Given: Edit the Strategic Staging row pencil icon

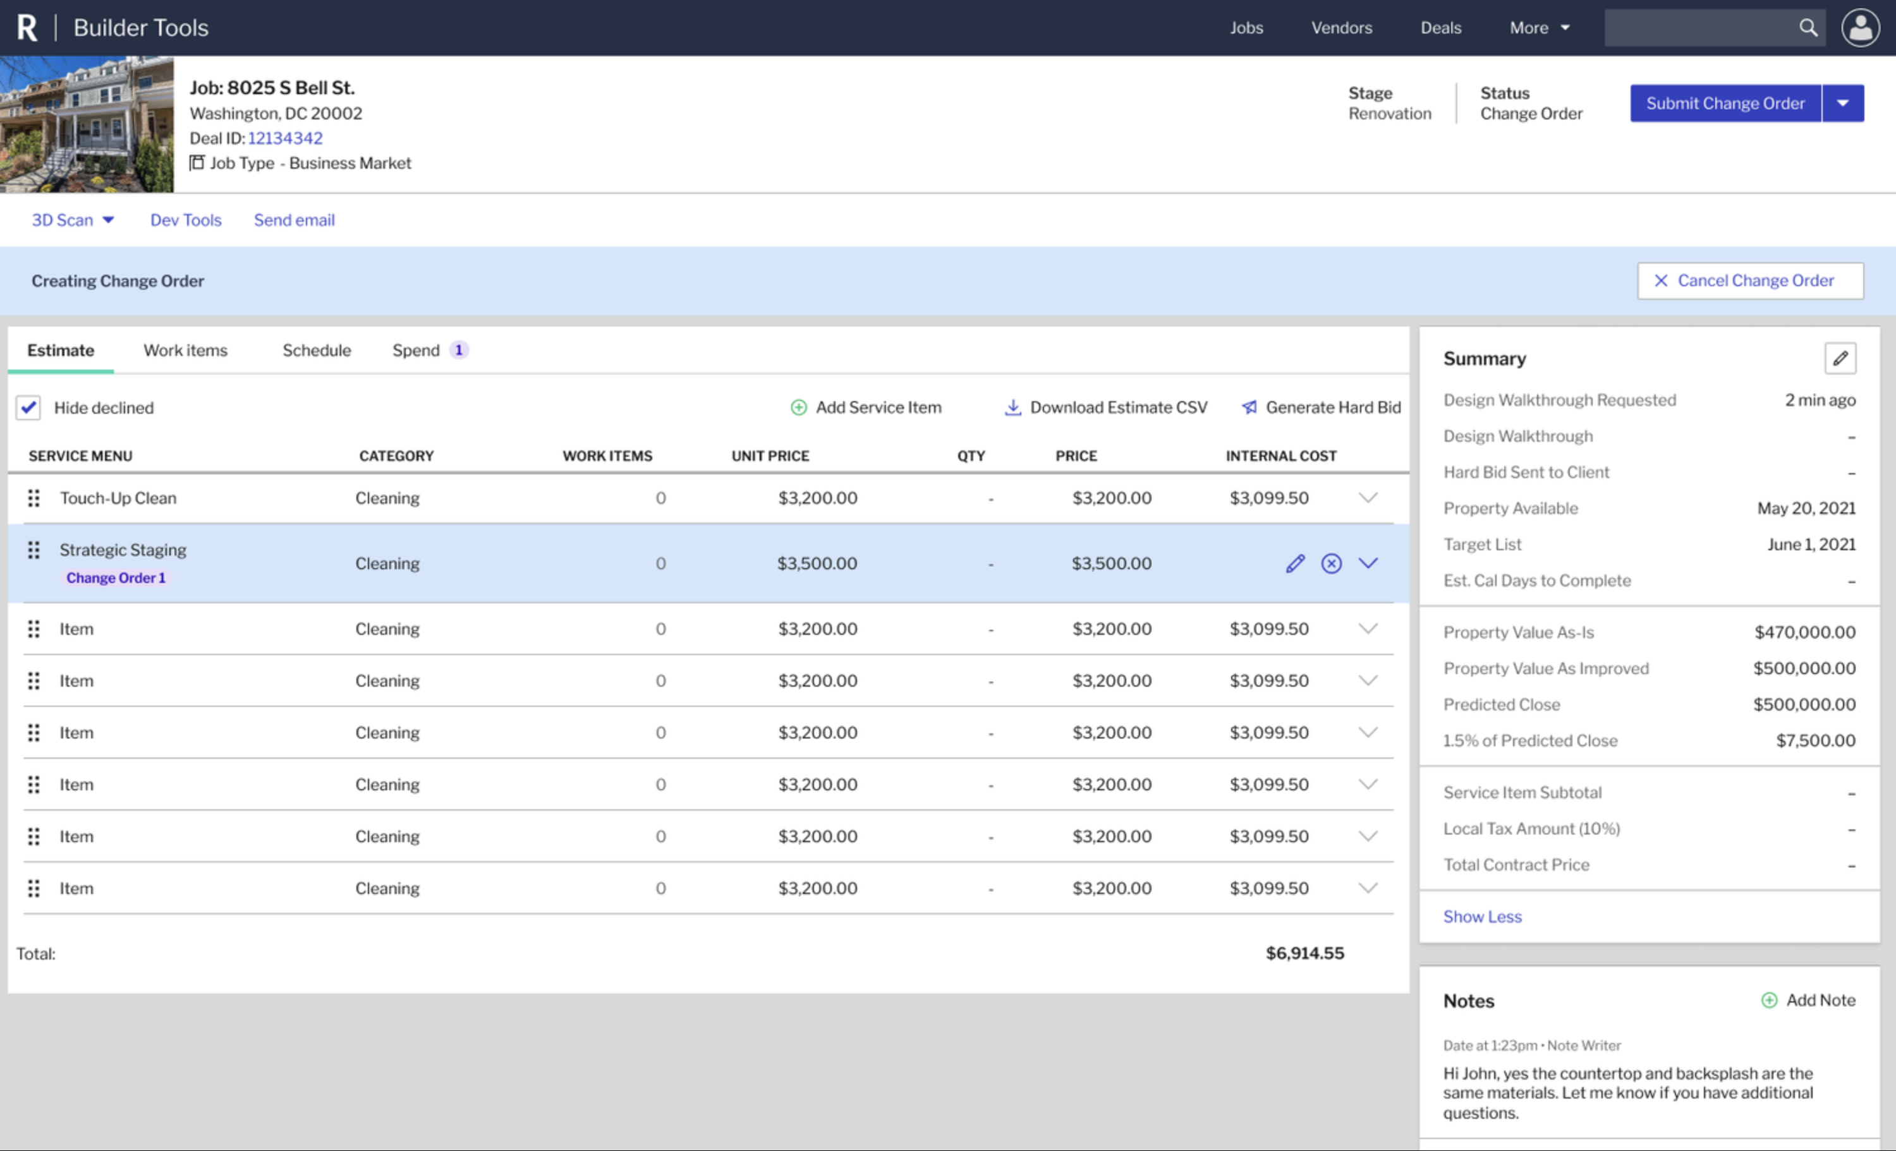Looking at the screenshot, I should click(1295, 563).
